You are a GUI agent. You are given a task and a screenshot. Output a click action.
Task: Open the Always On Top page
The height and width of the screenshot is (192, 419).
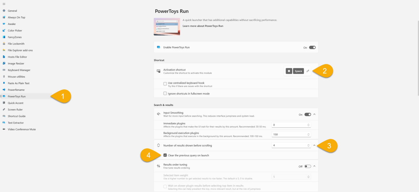(x=16, y=17)
